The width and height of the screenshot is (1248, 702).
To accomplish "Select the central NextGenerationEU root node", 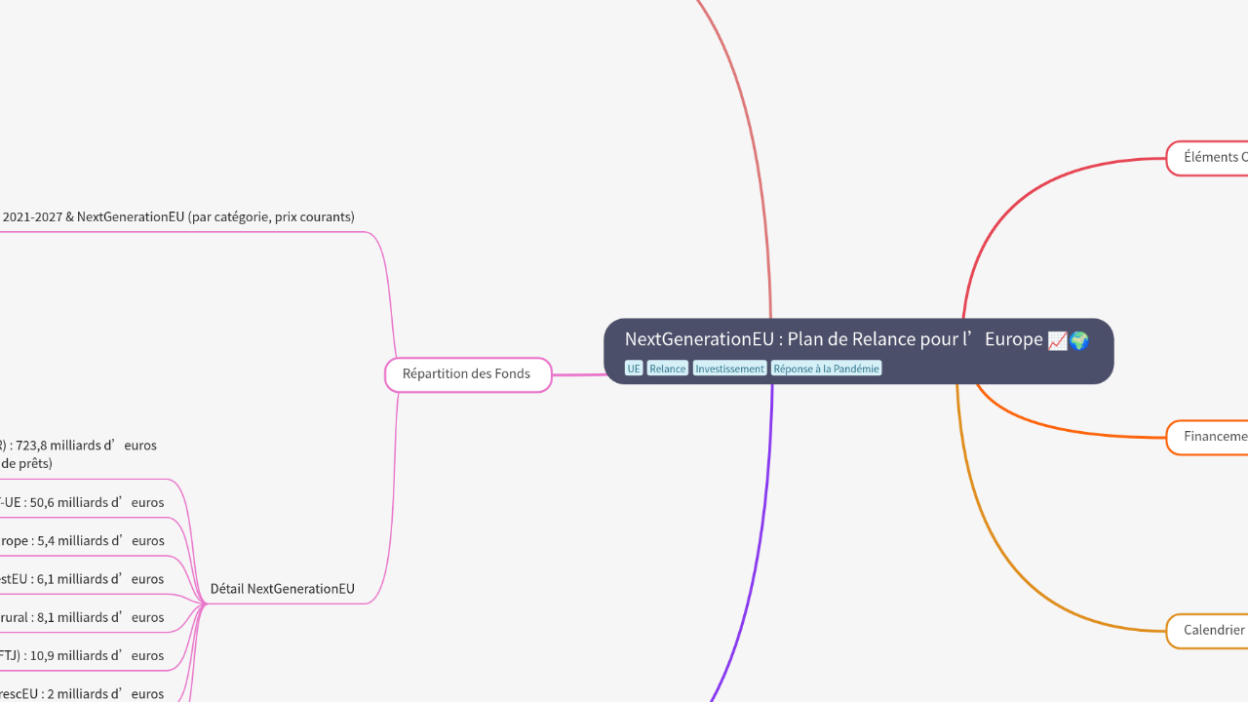I will point(858,351).
